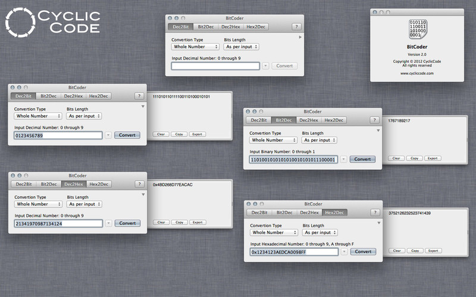Copy the 0x4BD268D77EACAC result
Image resolution: width=476 pixels, height=297 pixels.
(x=180, y=222)
